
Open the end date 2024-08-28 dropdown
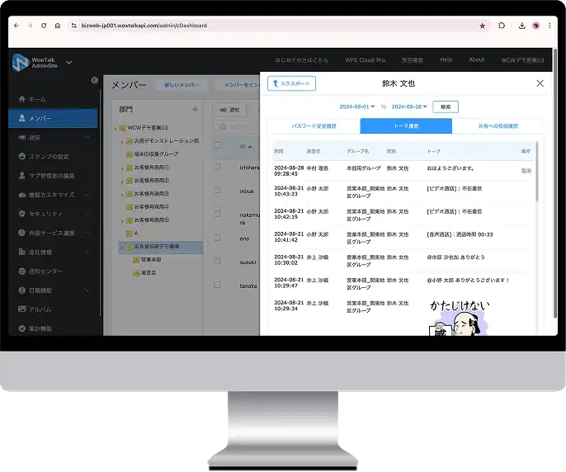pos(409,107)
